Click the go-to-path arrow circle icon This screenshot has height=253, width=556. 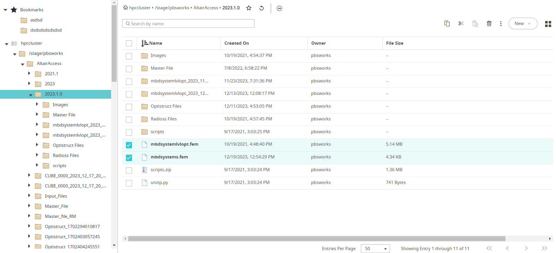click(279, 8)
